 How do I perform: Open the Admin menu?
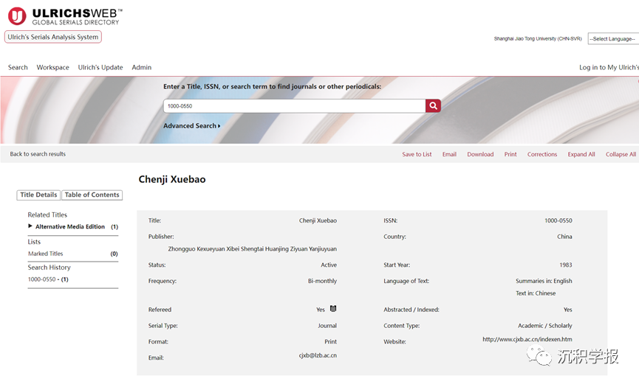[x=141, y=67]
